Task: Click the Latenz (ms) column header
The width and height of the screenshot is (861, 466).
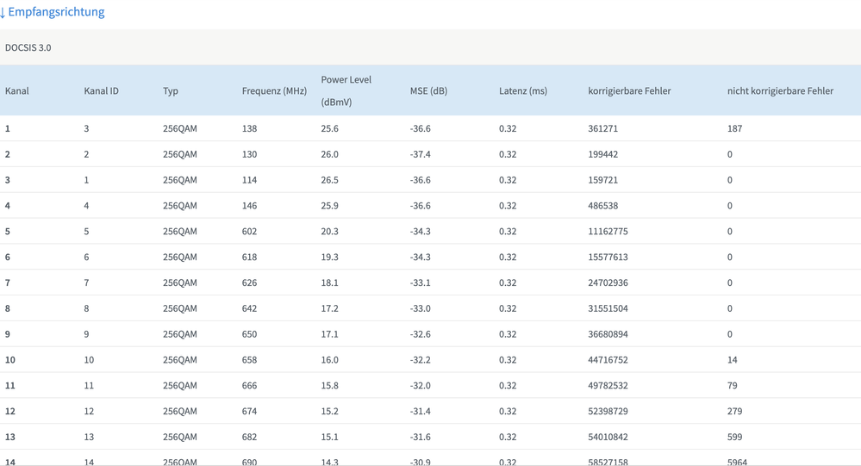Action: click(522, 90)
